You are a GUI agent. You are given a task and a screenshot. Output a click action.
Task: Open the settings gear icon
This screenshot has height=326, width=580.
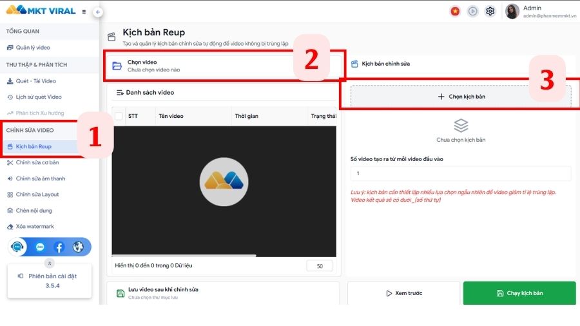click(490, 12)
